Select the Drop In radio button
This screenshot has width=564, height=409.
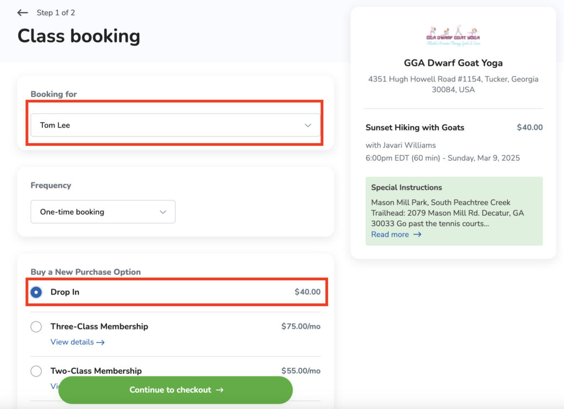coord(36,292)
